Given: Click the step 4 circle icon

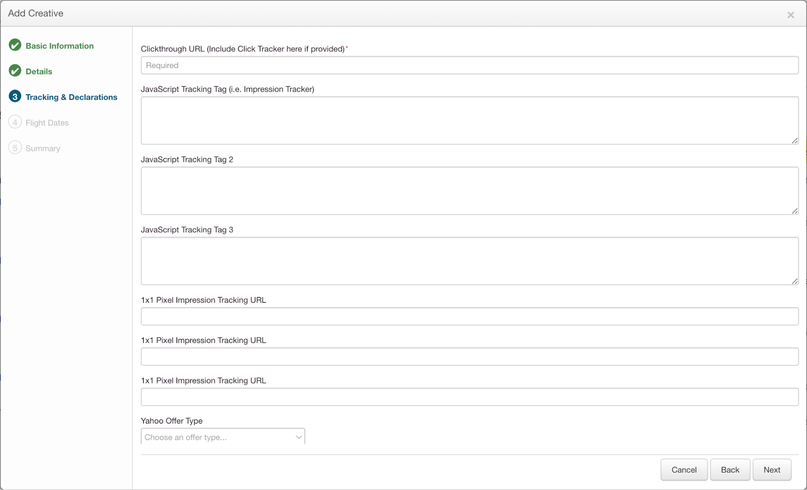Looking at the screenshot, I should (15, 122).
